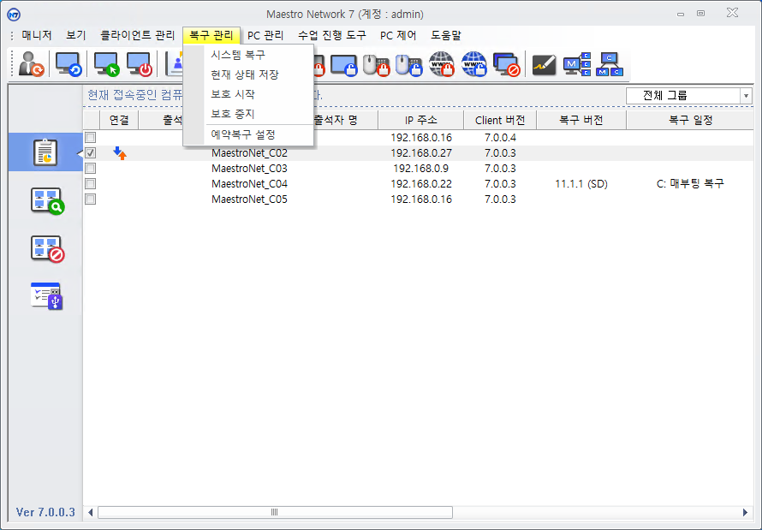Click the 복구 버전 column header
762x530 pixels.
(x=580, y=120)
